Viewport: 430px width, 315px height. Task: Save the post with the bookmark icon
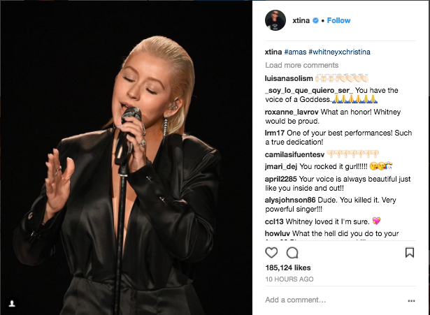click(x=410, y=253)
